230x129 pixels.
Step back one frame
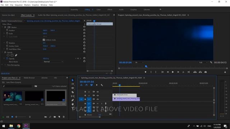[168, 72]
